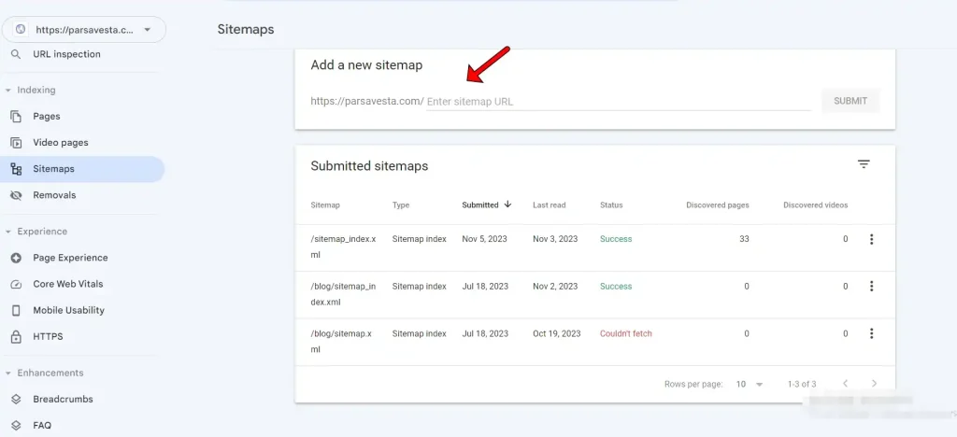Click the Mobile Usability phone icon
The height and width of the screenshot is (437, 957).
pos(17,310)
